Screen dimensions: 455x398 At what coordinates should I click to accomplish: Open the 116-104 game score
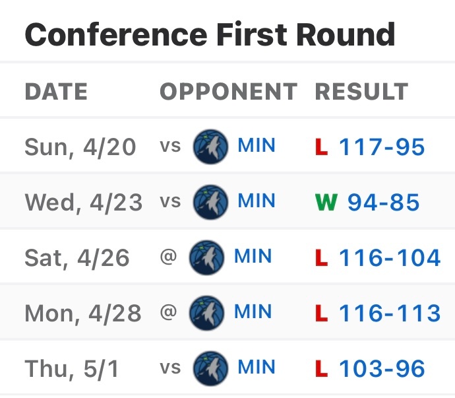coord(390,257)
